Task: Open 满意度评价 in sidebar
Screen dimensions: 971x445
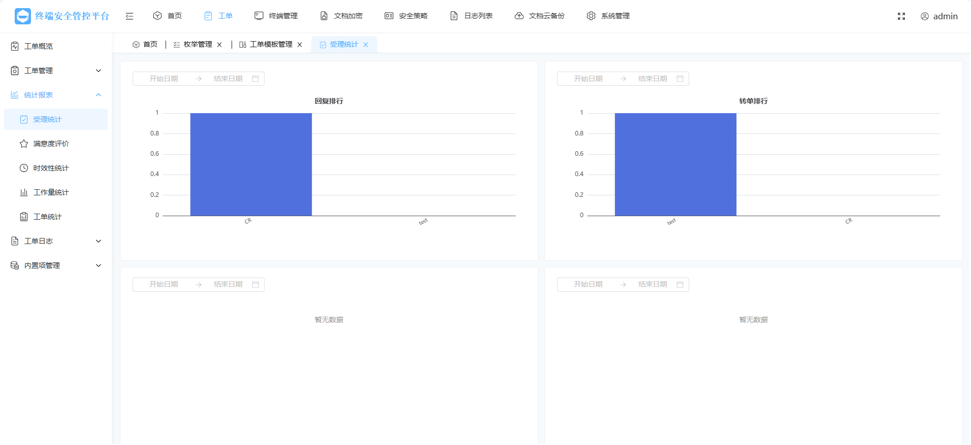Action: [56, 144]
